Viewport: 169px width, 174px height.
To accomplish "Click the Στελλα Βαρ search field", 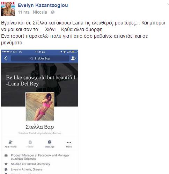I will point(40,58).
